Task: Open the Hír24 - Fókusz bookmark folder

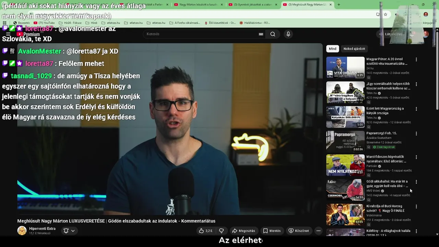Action: pos(70,23)
